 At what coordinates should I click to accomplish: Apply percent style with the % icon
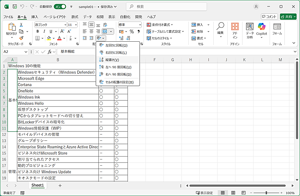coord(132,32)
